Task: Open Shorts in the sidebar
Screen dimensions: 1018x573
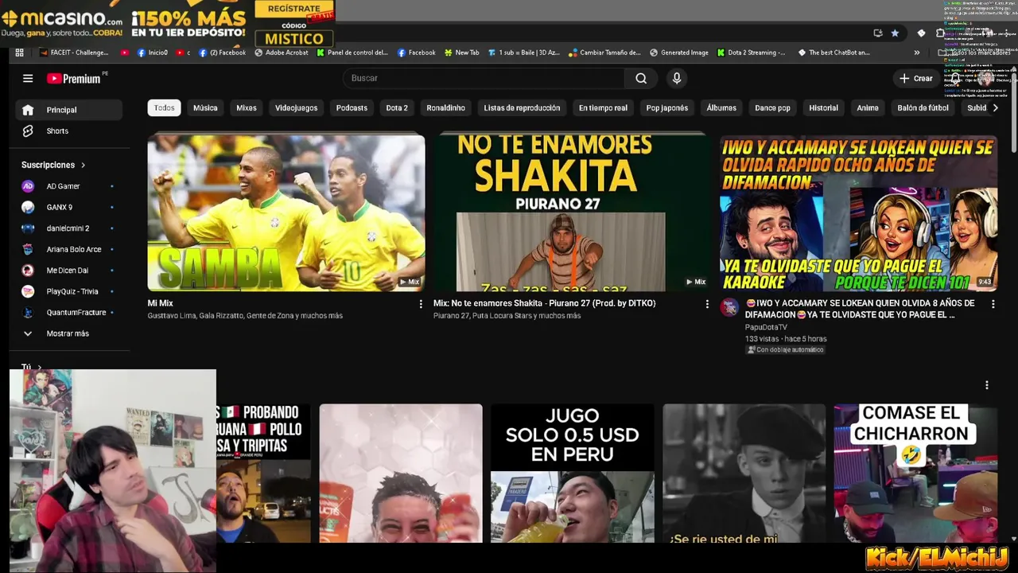Action: coord(69,131)
